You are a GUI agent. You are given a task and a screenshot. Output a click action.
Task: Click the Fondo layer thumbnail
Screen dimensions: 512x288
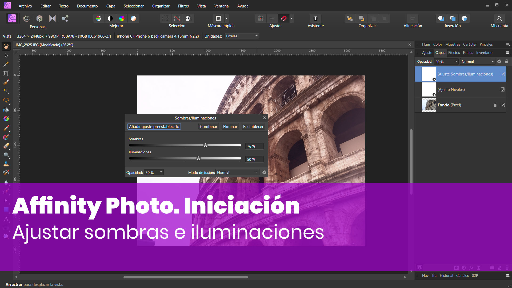point(429,105)
